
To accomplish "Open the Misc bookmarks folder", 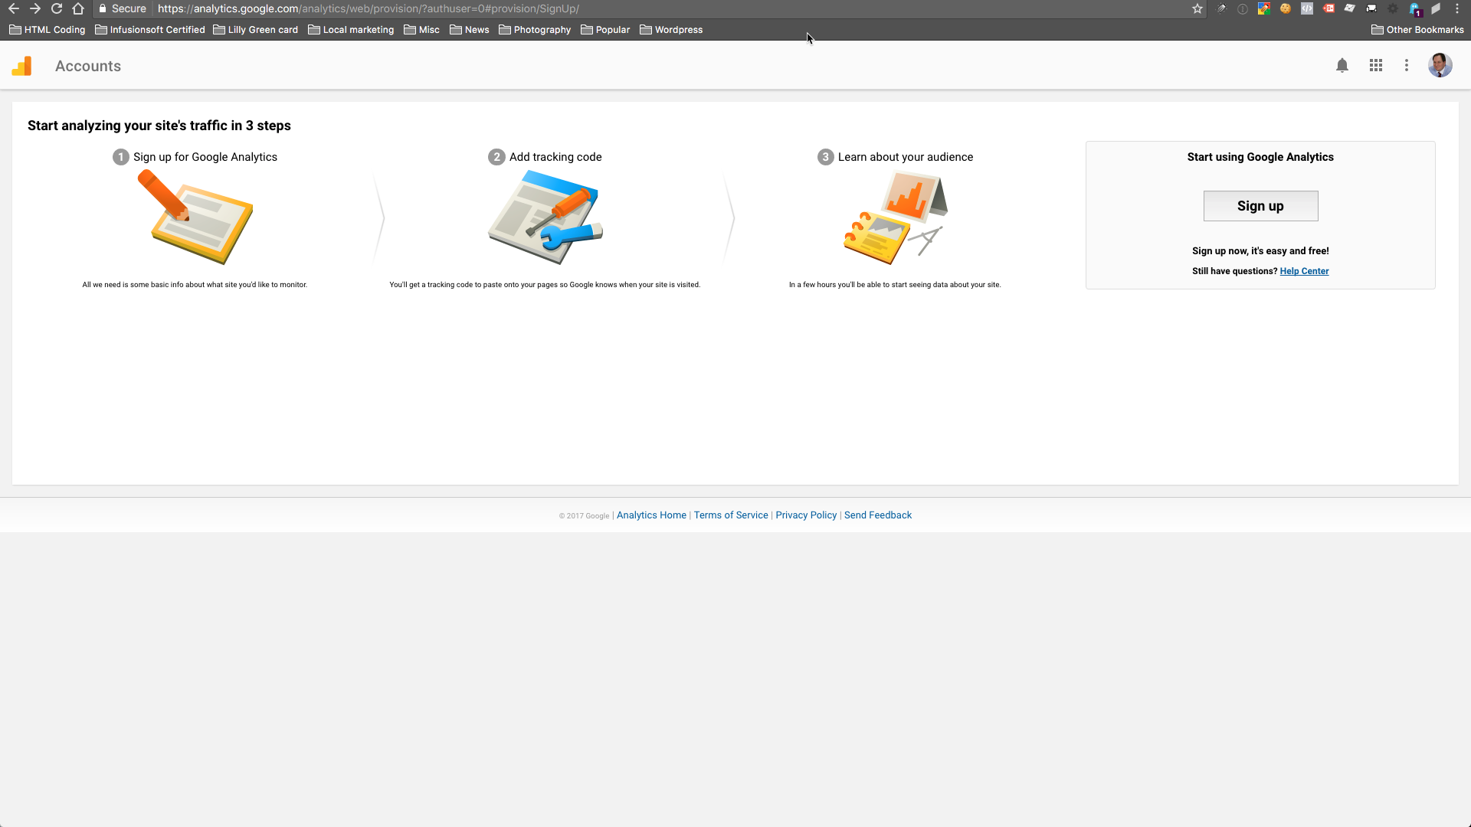I will (x=422, y=30).
